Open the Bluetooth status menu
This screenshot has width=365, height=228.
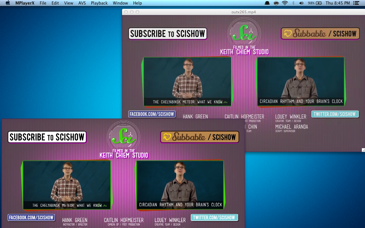293,3
